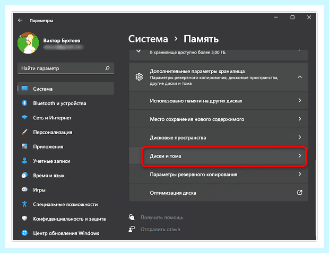This screenshot has height=253, width=329.
Task: Select Система in the sidebar
Action: pyautogui.click(x=66, y=89)
